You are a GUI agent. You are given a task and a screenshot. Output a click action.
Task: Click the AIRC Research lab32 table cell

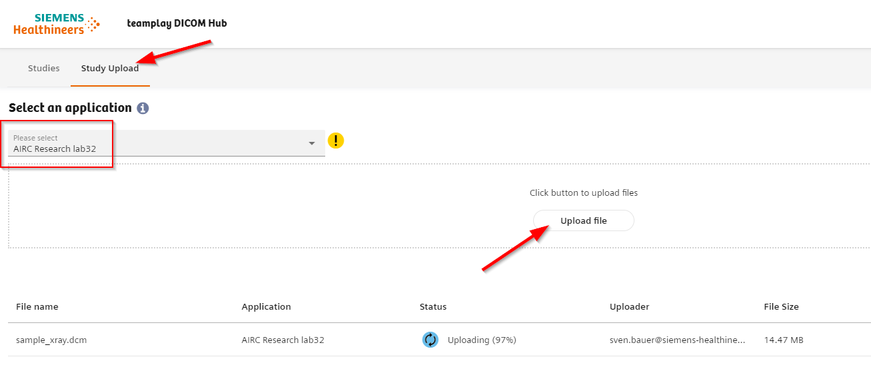(283, 340)
